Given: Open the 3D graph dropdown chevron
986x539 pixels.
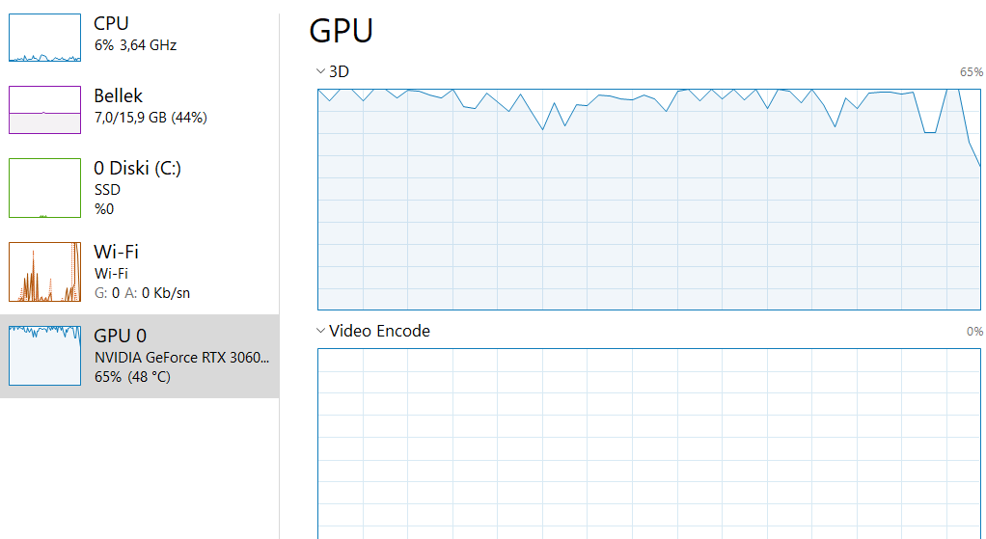Looking at the screenshot, I should 320,71.
